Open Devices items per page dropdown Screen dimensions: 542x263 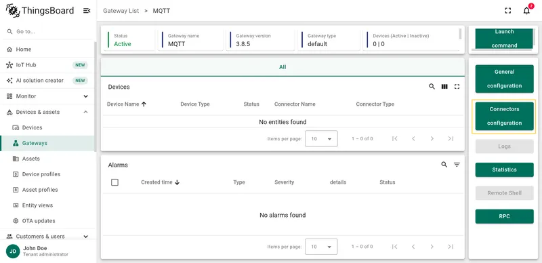coord(321,139)
